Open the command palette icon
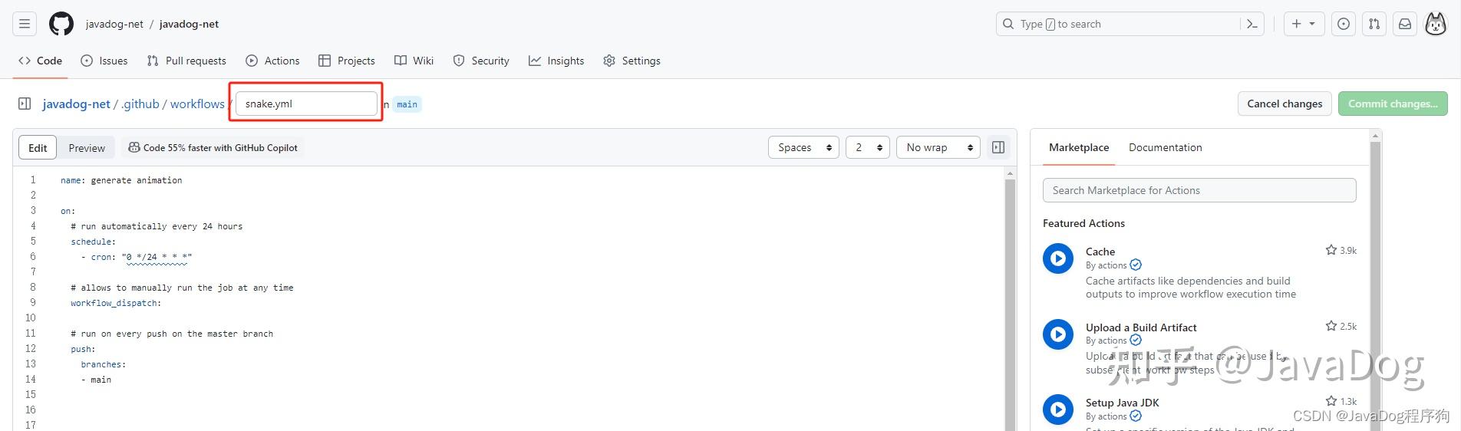 [x=1252, y=24]
